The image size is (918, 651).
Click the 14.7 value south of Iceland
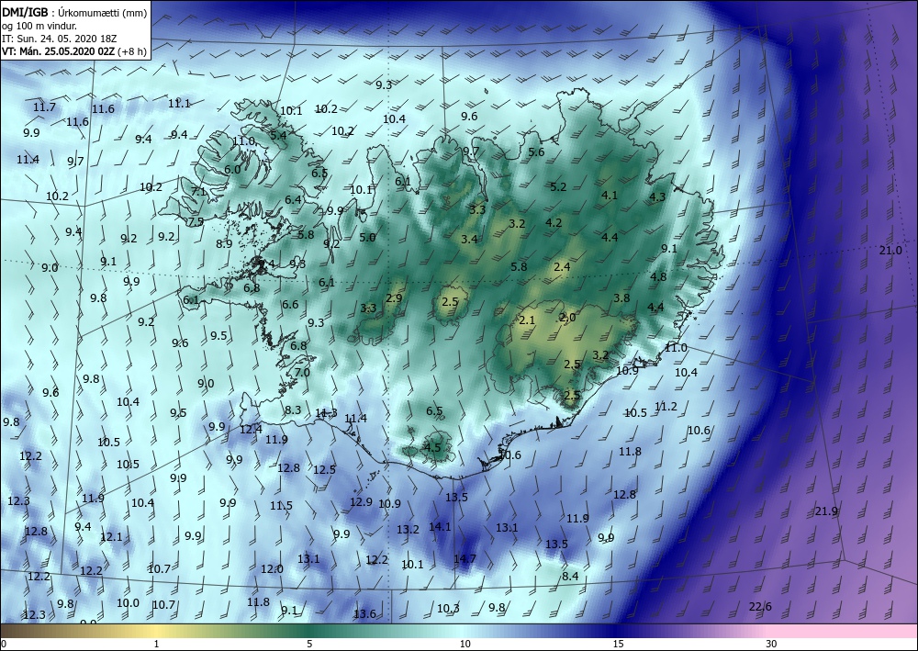pyautogui.click(x=465, y=559)
